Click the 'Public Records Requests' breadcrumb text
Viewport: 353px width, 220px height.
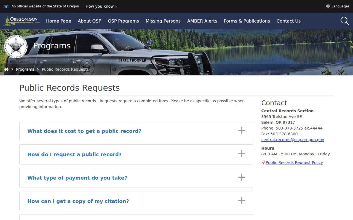point(65,69)
